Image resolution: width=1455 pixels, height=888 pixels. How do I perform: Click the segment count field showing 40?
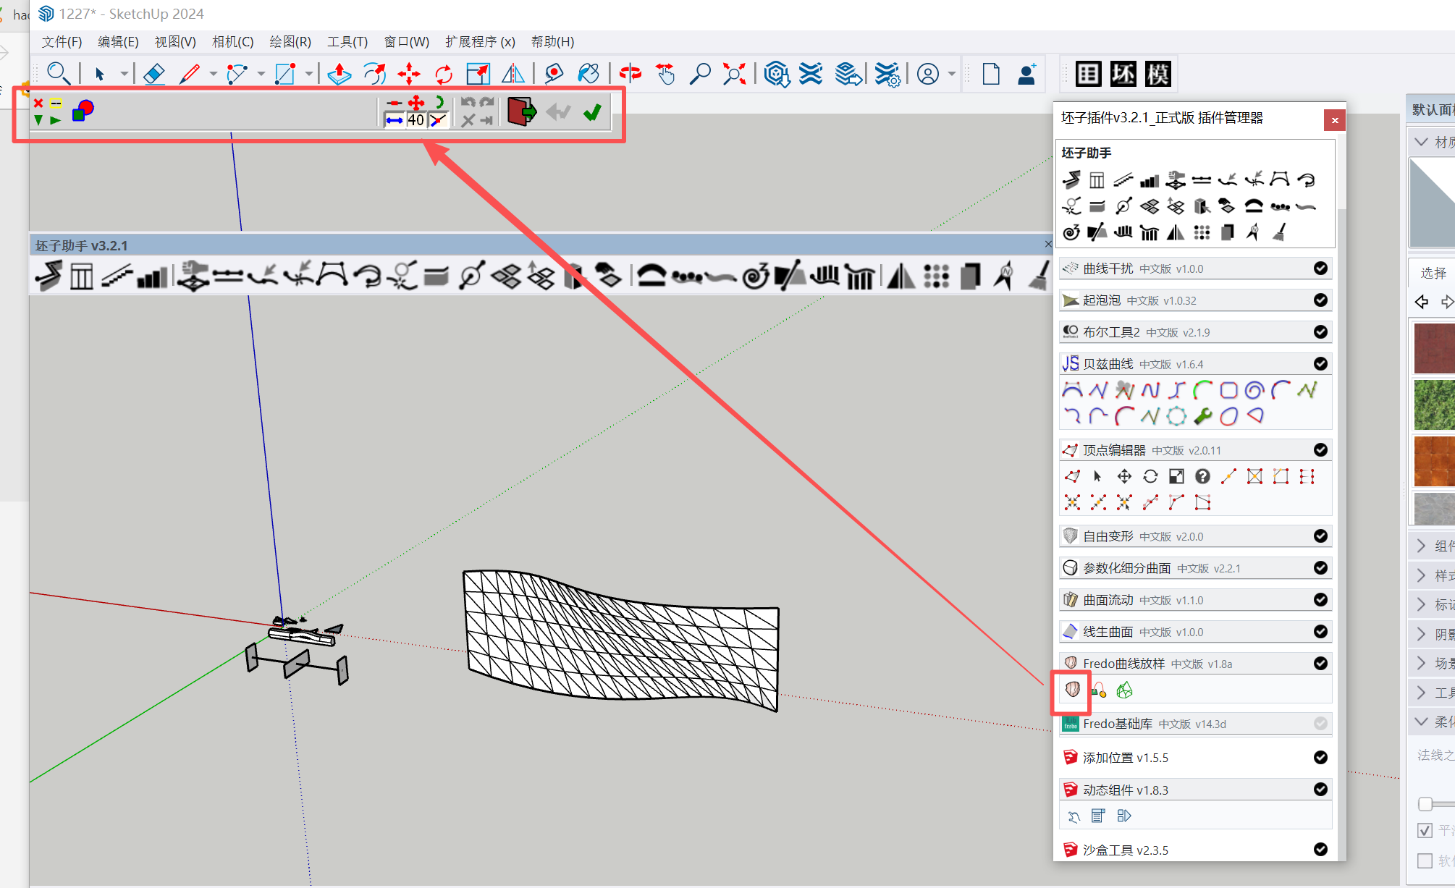pyautogui.click(x=416, y=120)
